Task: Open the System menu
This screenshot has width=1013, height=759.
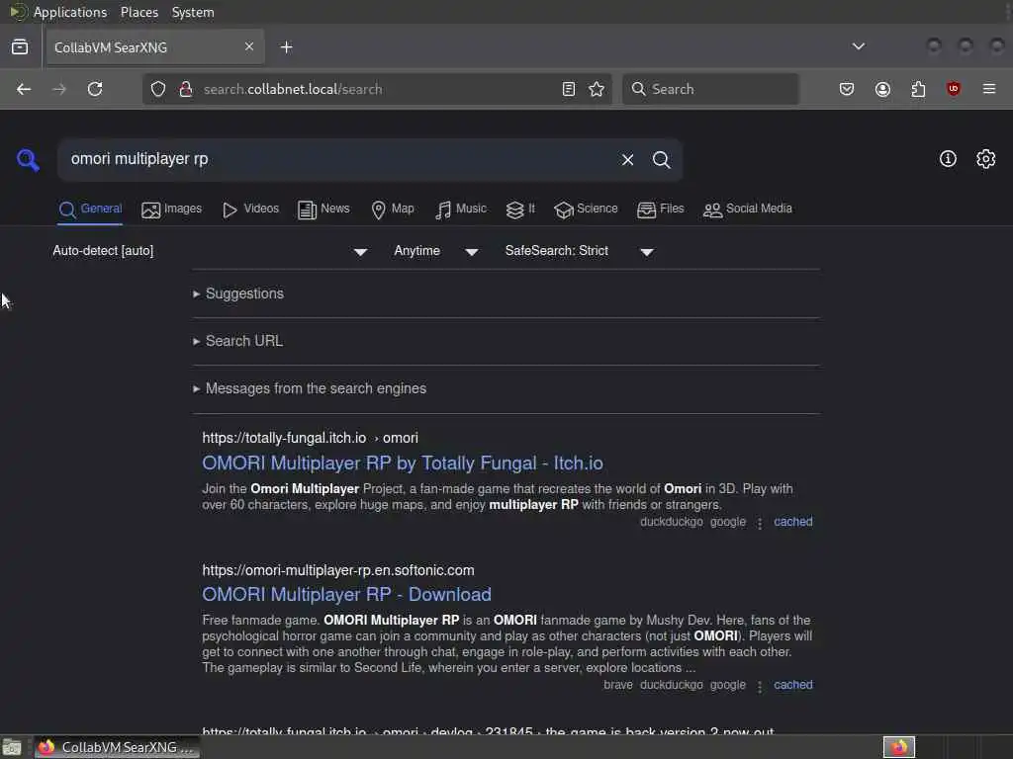Action: [x=193, y=12]
